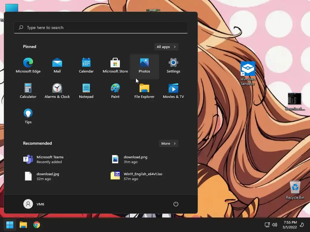310x232 pixels.
Task: Click the Start button on taskbar
Action: click(10, 225)
